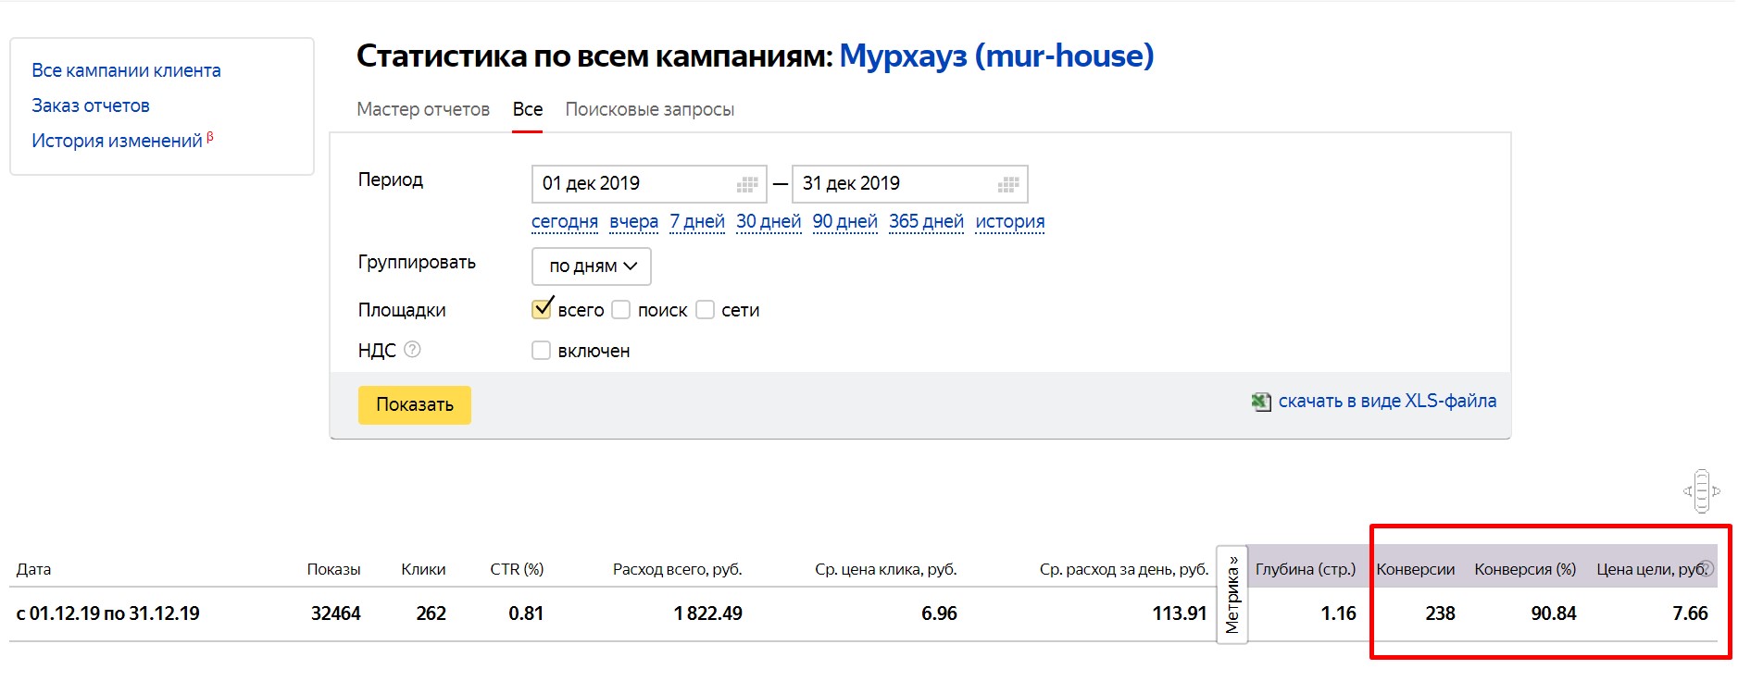The width and height of the screenshot is (1738, 694).
Task: Click the conversions value 238
Action: pyautogui.click(x=1440, y=613)
